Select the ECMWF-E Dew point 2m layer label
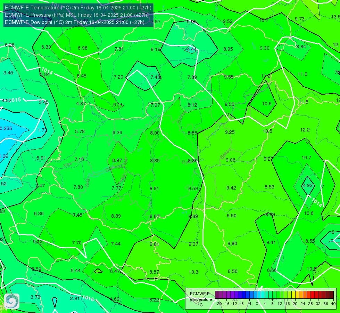The height and width of the screenshot is (313, 340). point(75,22)
